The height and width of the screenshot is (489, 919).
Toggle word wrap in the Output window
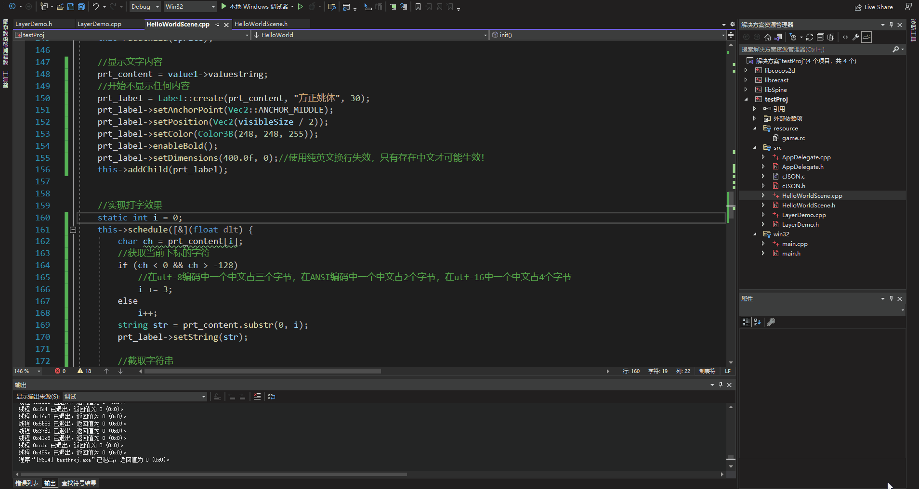272,396
